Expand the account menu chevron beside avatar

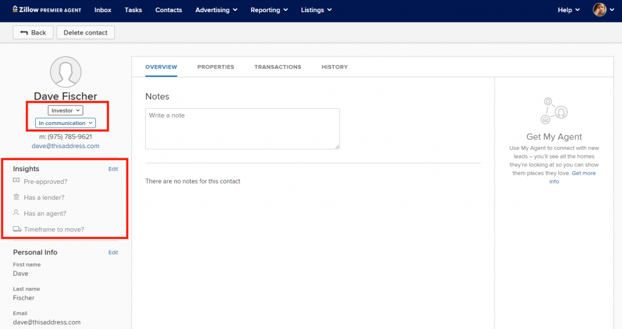[x=612, y=10]
